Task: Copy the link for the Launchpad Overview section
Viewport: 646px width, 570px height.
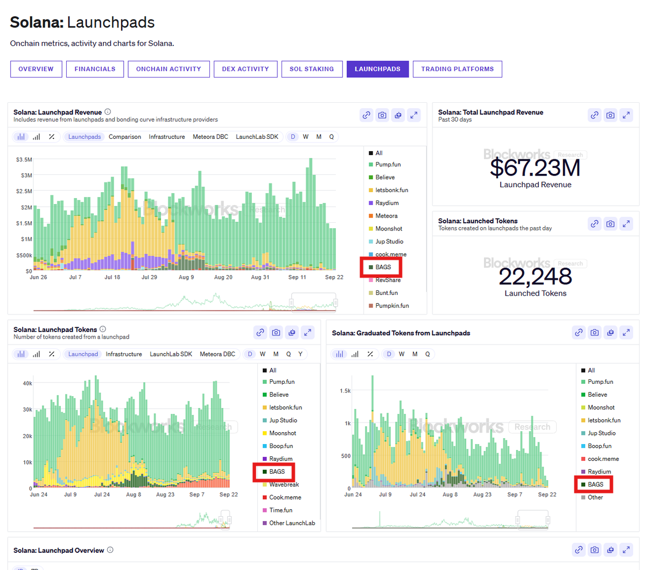Action: click(x=578, y=550)
